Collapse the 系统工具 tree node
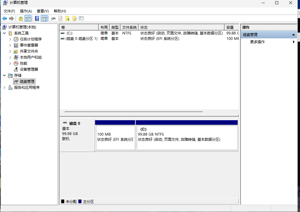This screenshot has width=300, height=212. [x=4, y=33]
